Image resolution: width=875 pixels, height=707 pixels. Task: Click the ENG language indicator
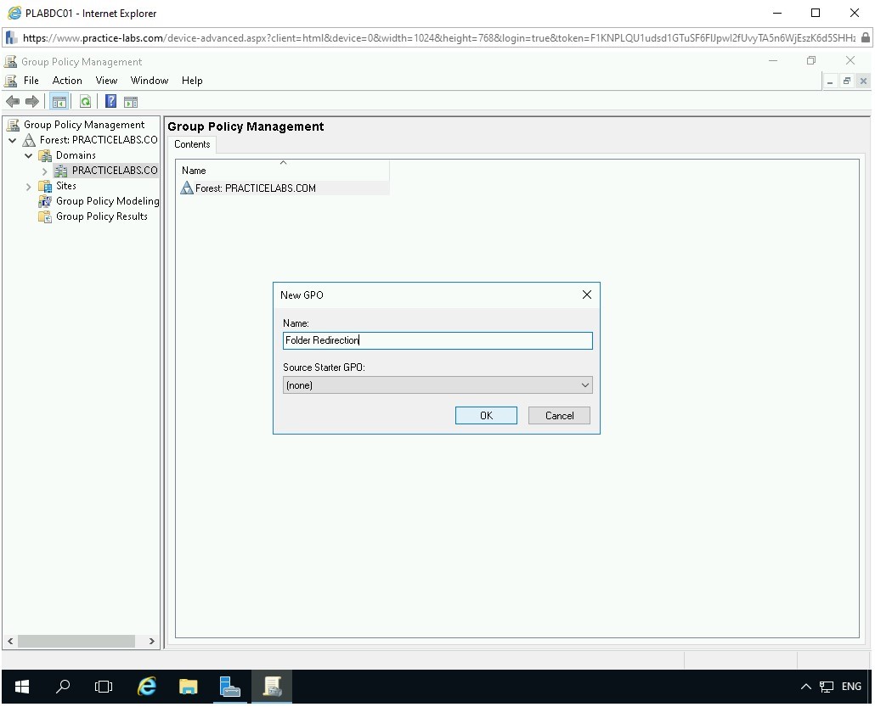851,687
